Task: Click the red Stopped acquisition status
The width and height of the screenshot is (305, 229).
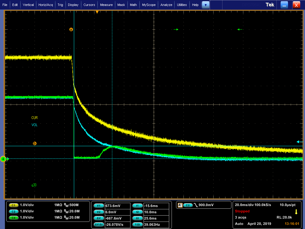Action: pyautogui.click(x=242, y=211)
